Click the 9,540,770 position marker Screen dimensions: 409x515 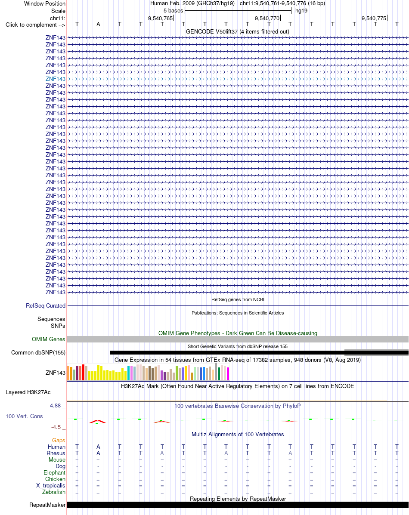(267, 19)
